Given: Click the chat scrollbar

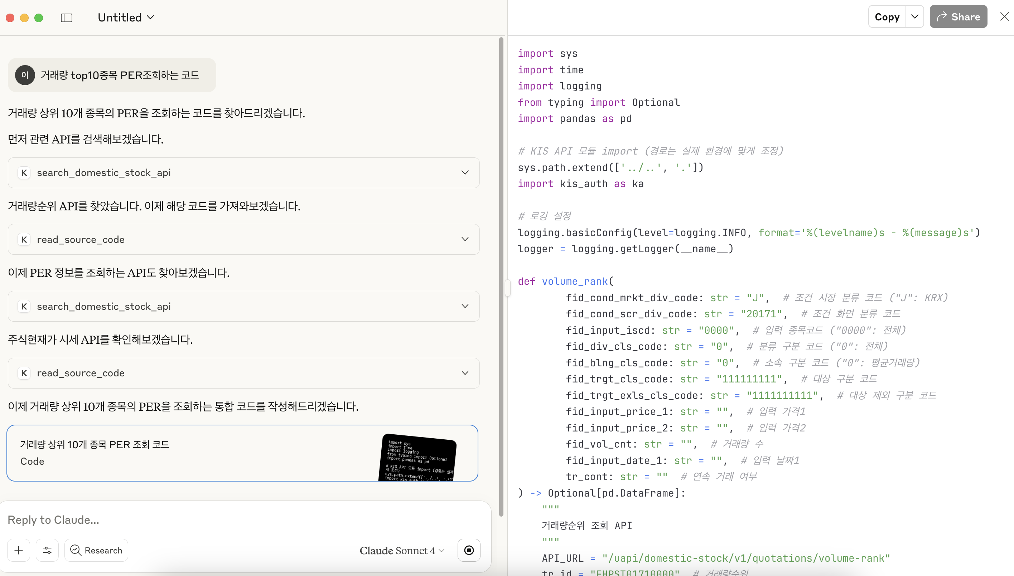Looking at the screenshot, I should click(x=501, y=277).
